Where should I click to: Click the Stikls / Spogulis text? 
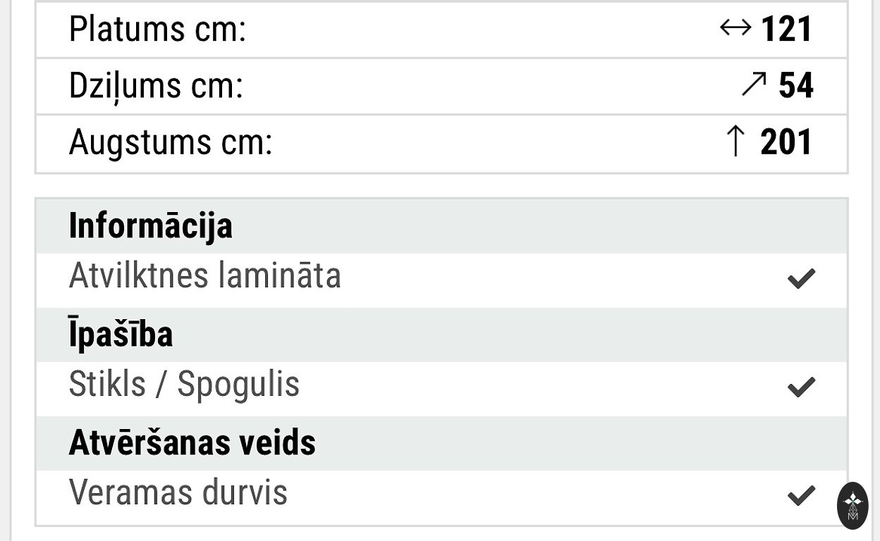(x=184, y=385)
